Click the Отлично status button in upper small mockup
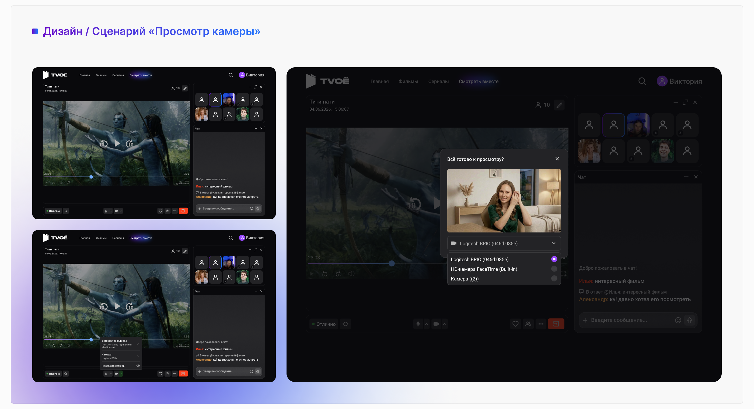Screen dimensions: 754x409 pyautogui.click(x=53, y=211)
